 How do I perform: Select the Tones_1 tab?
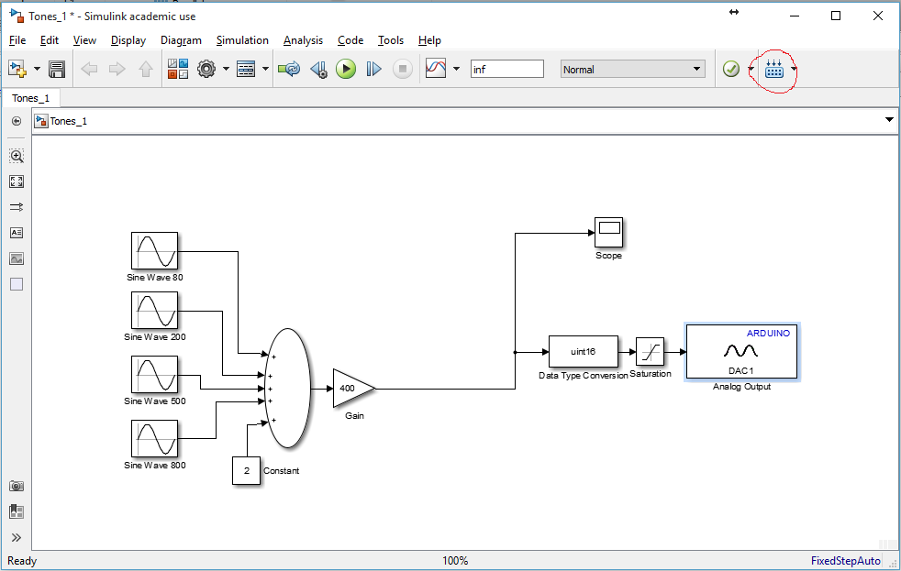31,97
